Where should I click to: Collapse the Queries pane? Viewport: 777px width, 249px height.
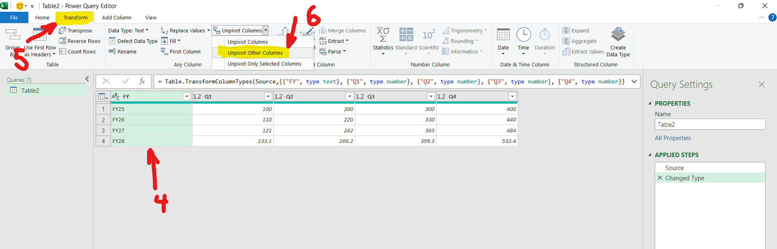click(x=87, y=79)
